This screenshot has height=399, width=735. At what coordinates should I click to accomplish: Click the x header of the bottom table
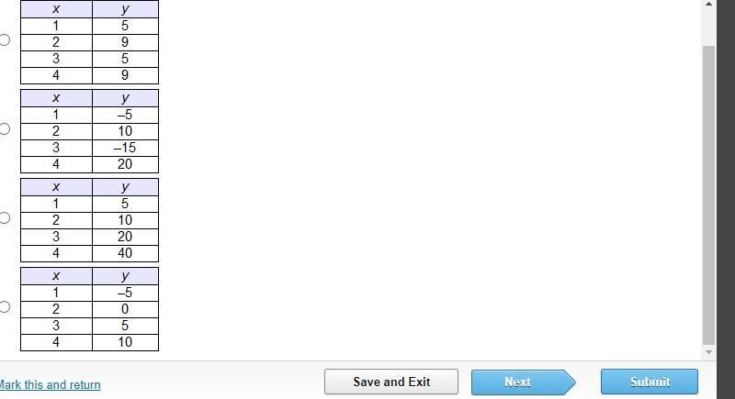56,276
